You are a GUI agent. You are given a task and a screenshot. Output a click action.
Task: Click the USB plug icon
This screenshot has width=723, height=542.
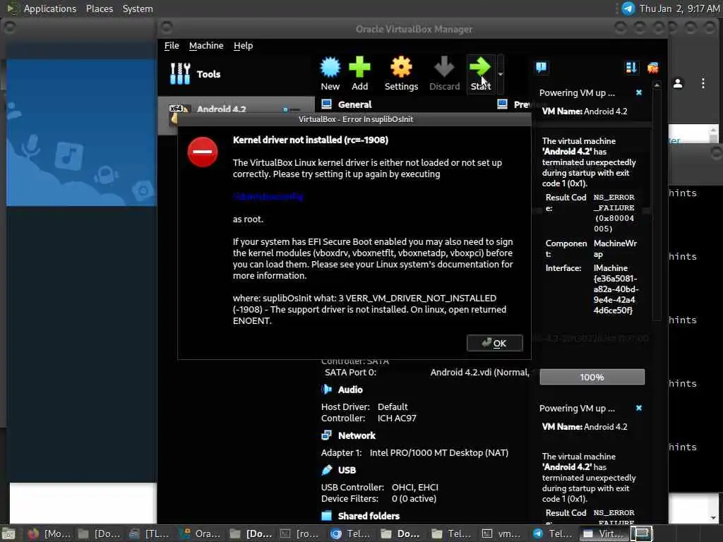(326, 469)
